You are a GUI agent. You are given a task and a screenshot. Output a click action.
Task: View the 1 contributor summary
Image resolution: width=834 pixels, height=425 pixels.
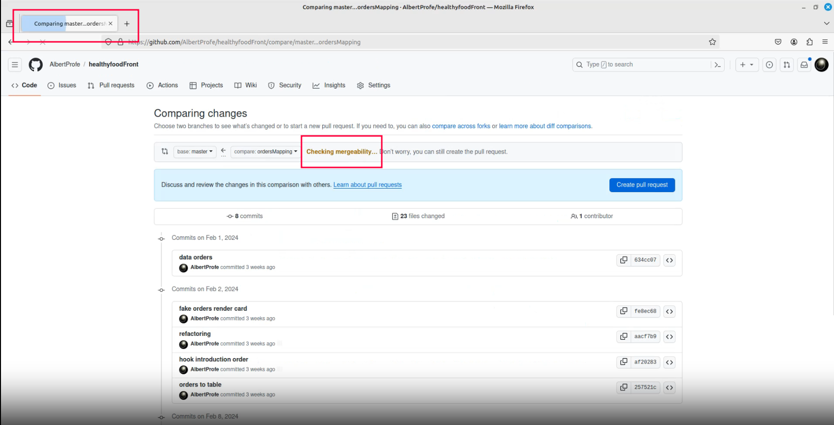pyautogui.click(x=592, y=216)
